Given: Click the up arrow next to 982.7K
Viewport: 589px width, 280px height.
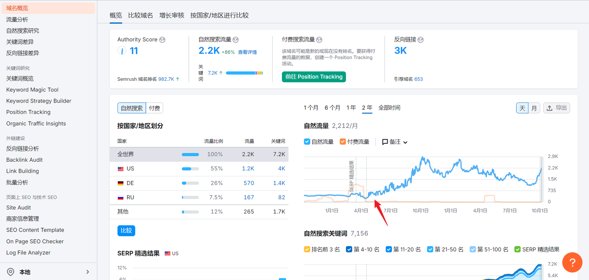Looking at the screenshot, I should [178, 79].
